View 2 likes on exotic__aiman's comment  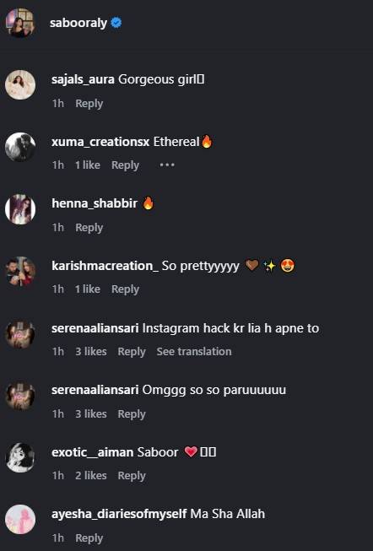pyautogui.click(x=90, y=475)
